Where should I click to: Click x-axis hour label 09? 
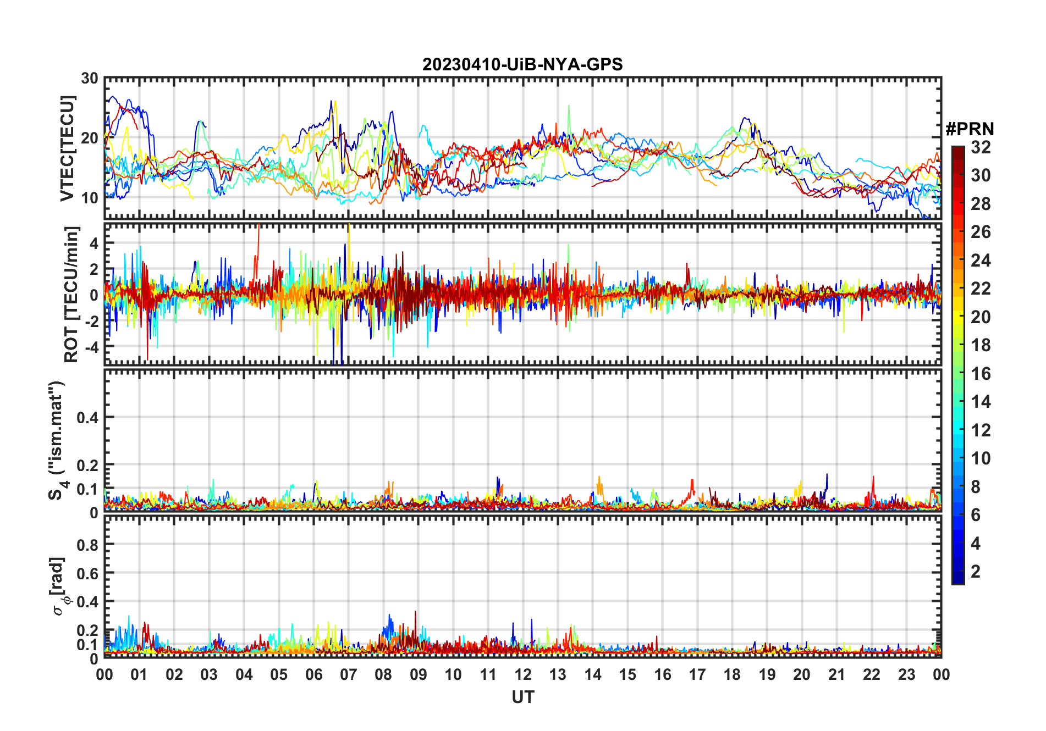(419, 674)
